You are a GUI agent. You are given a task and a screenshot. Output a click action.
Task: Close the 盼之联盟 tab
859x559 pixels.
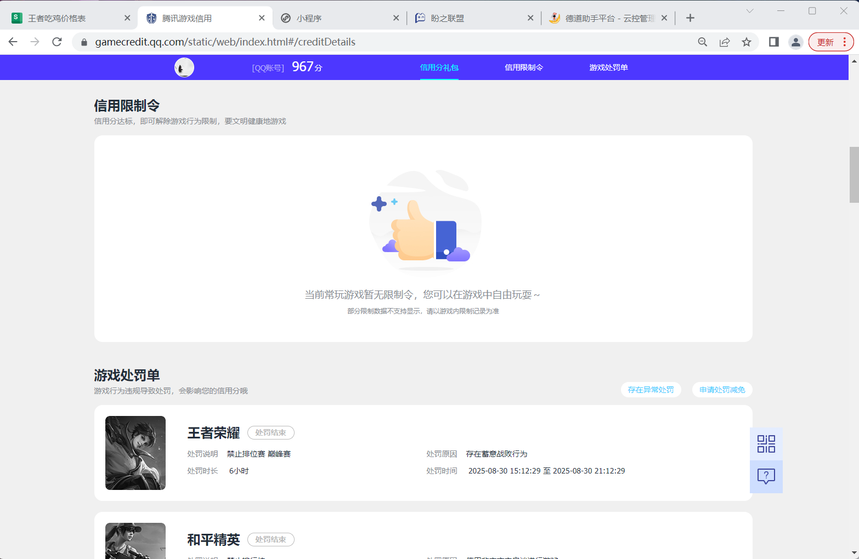[x=530, y=18]
